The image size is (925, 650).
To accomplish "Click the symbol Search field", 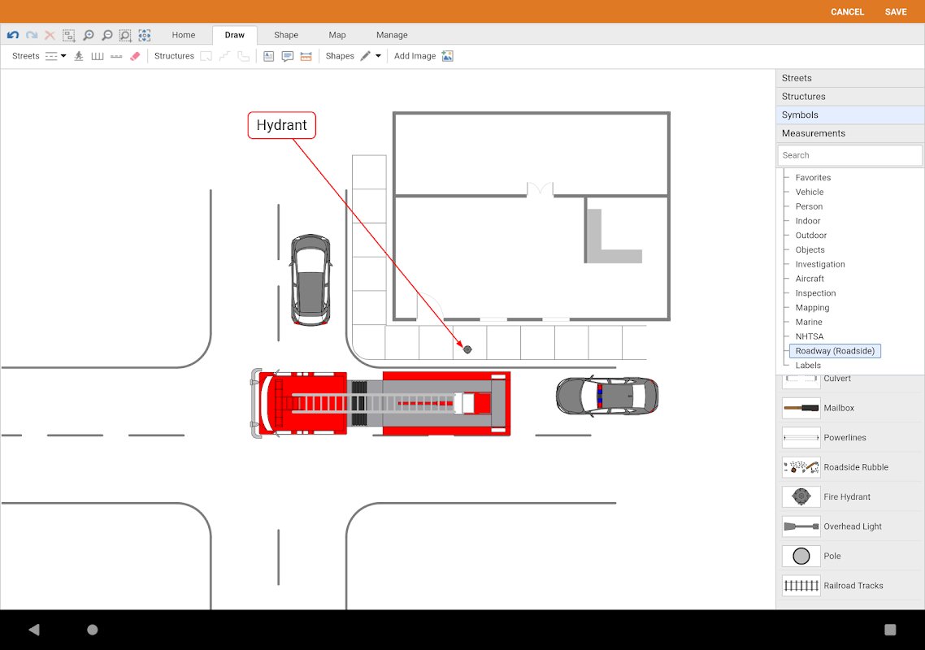I will [849, 155].
